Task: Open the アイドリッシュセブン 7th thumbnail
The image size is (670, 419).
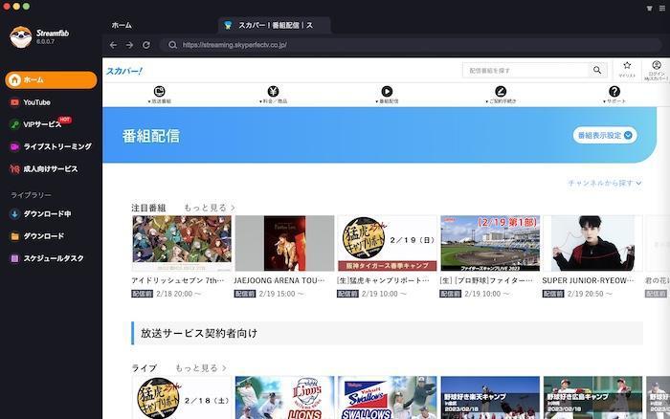Action: pos(182,243)
